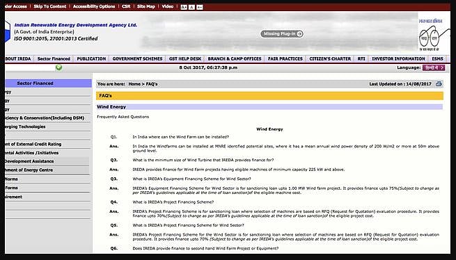Open the Skip To Content link
Viewport: 456px width, 260px height.
point(49,6)
